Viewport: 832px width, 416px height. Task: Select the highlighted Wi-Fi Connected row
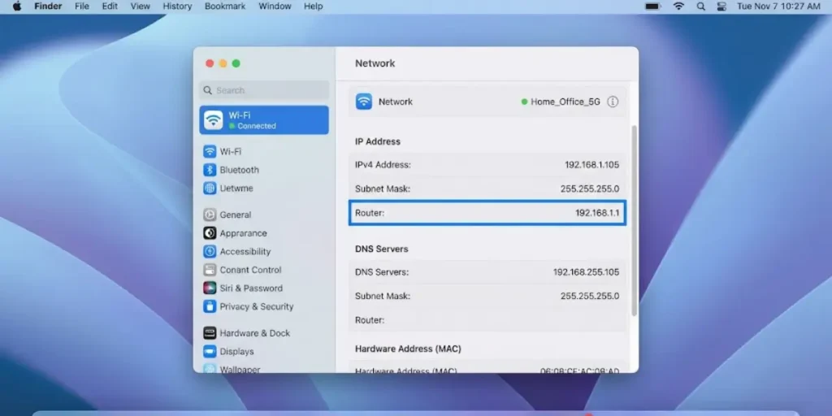264,120
